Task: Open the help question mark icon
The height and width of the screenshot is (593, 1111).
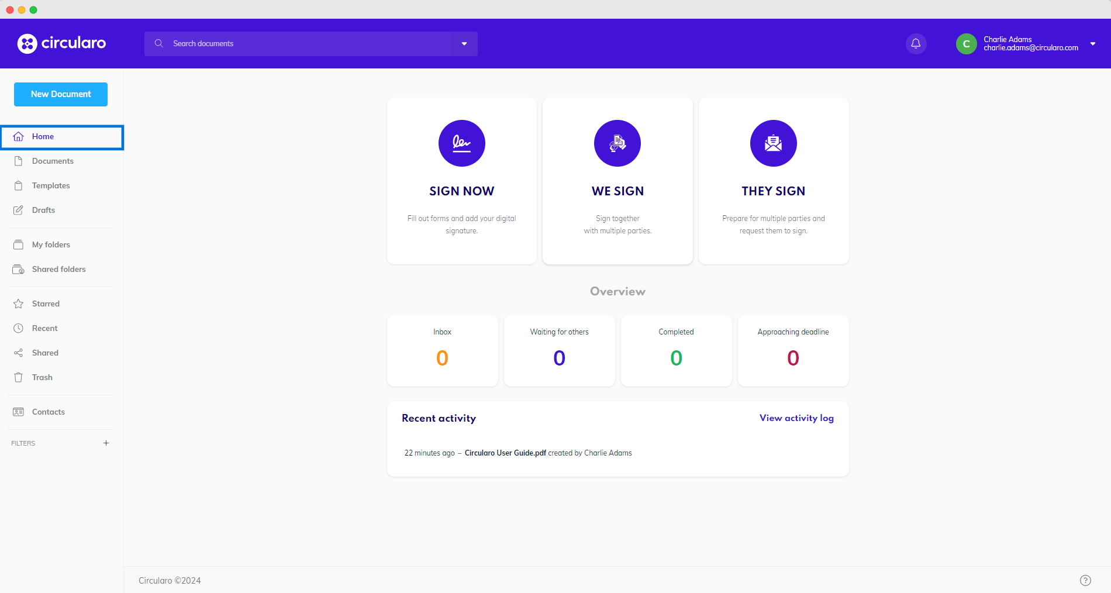Action: pyautogui.click(x=1085, y=580)
